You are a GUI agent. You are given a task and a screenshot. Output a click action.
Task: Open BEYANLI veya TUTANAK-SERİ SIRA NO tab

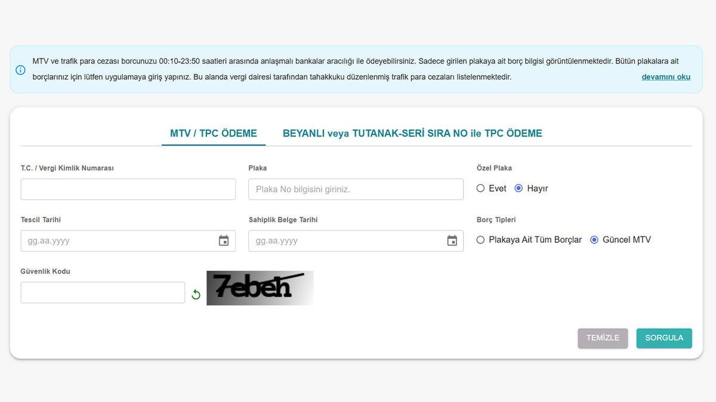(x=412, y=133)
